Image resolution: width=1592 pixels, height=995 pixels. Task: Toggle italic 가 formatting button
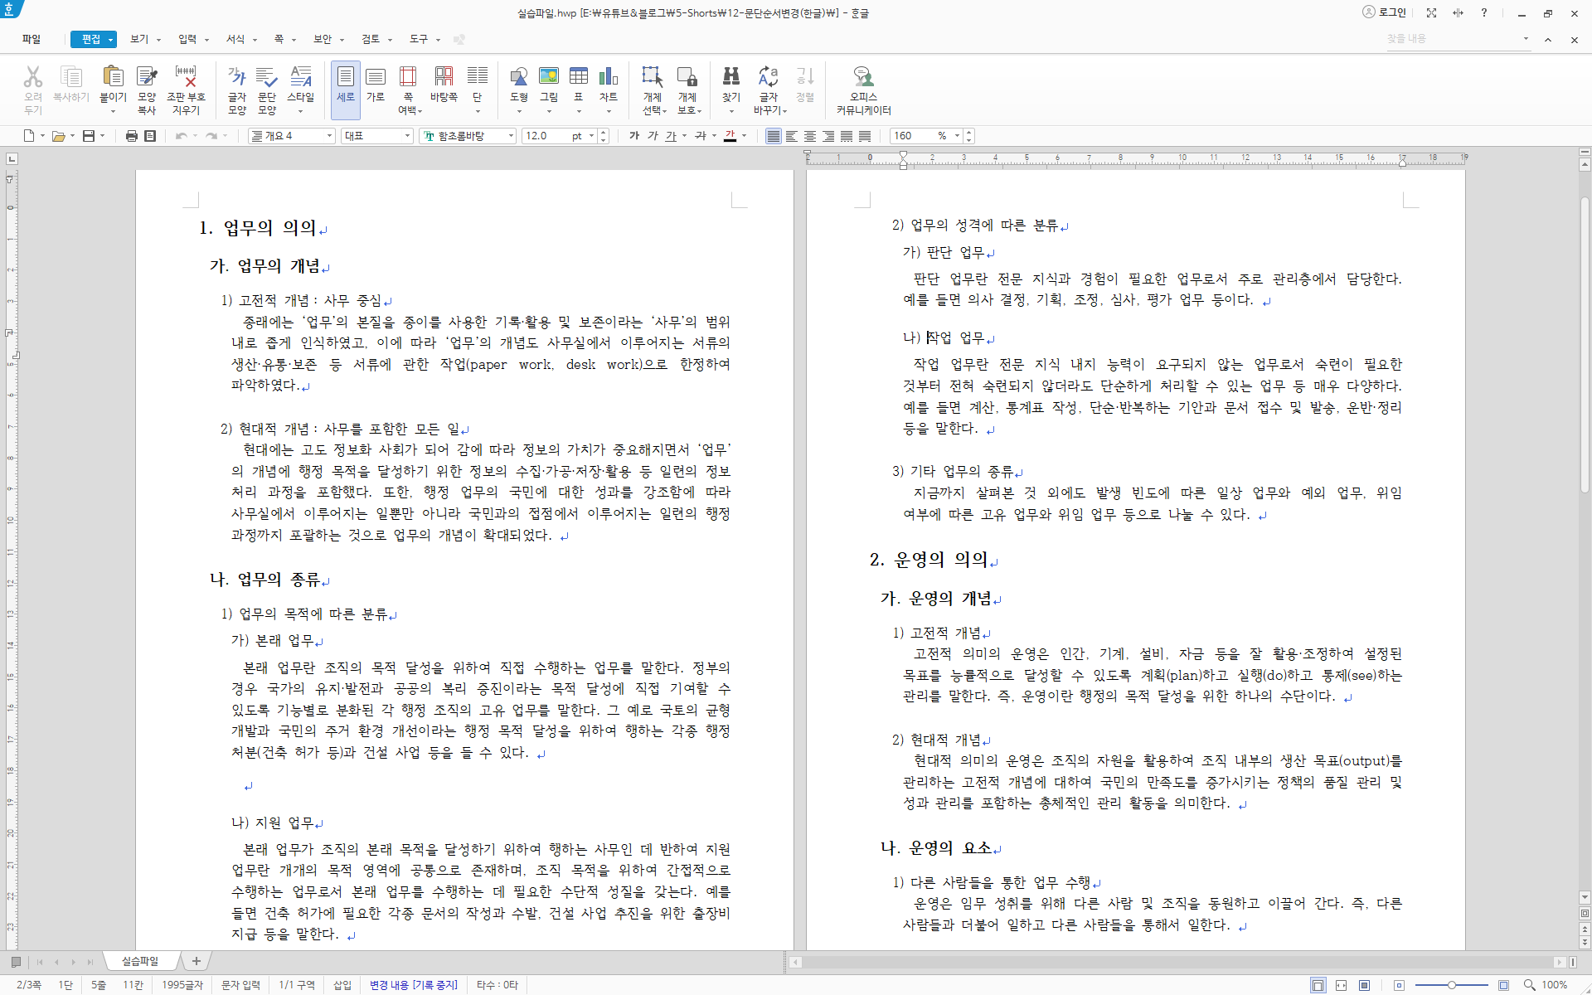pos(653,136)
